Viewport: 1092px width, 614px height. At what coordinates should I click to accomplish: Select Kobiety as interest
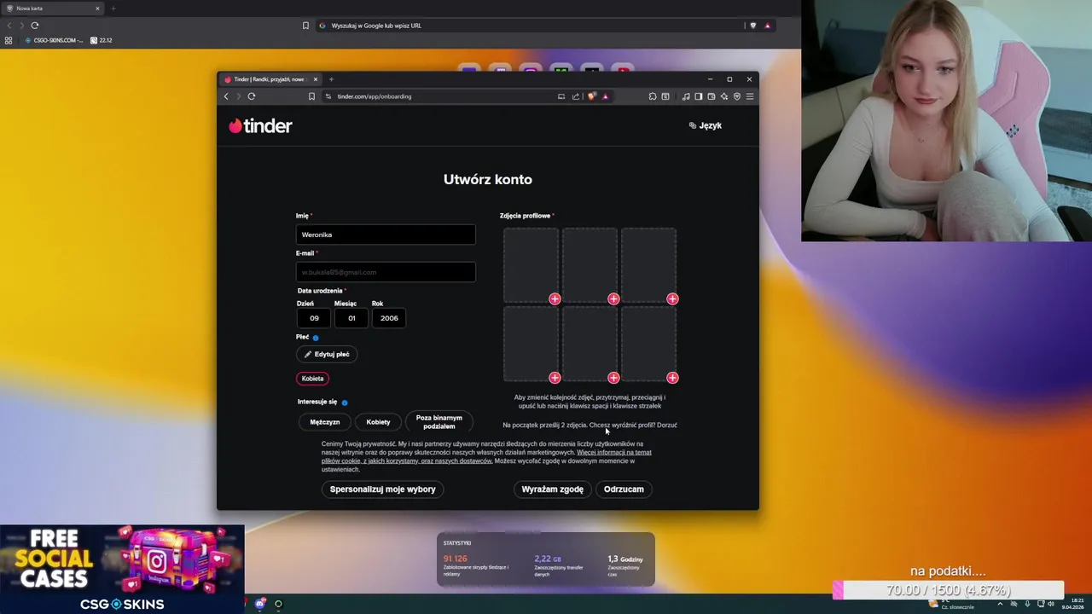pyautogui.click(x=378, y=422)
